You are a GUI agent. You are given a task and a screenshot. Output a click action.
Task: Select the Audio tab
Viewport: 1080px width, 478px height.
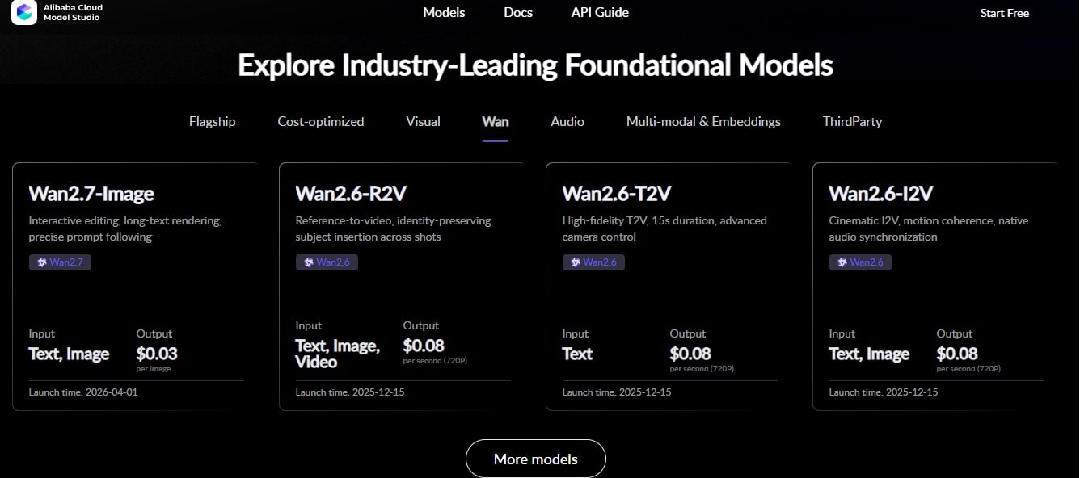[567, 121]
